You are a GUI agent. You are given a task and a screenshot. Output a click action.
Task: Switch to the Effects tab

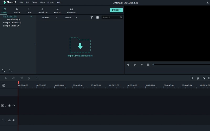(57, 11)
